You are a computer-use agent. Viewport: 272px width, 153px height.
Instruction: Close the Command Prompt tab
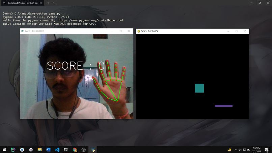(x=41, y=3)
